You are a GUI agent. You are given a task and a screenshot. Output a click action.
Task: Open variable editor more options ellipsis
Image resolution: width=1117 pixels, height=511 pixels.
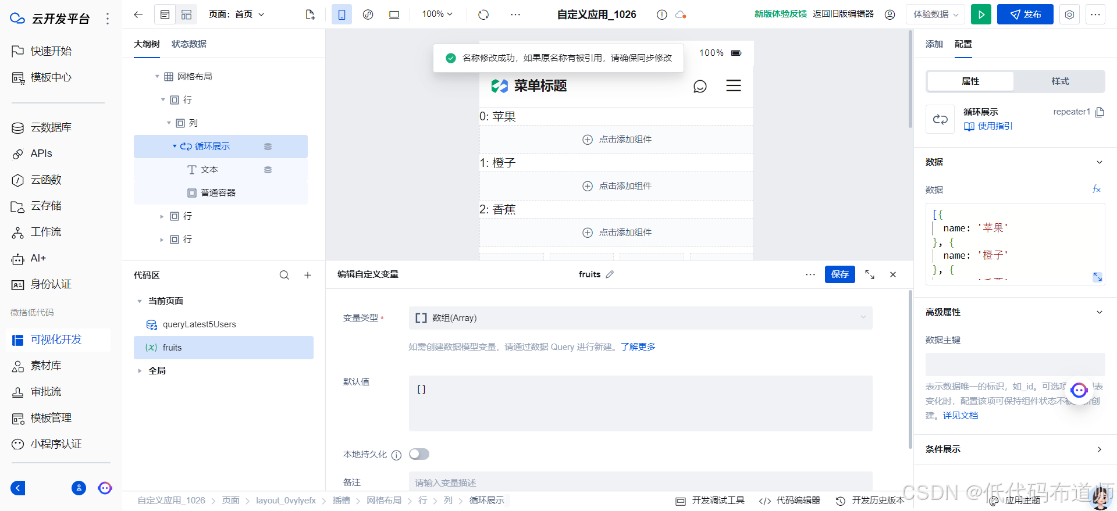810,274
